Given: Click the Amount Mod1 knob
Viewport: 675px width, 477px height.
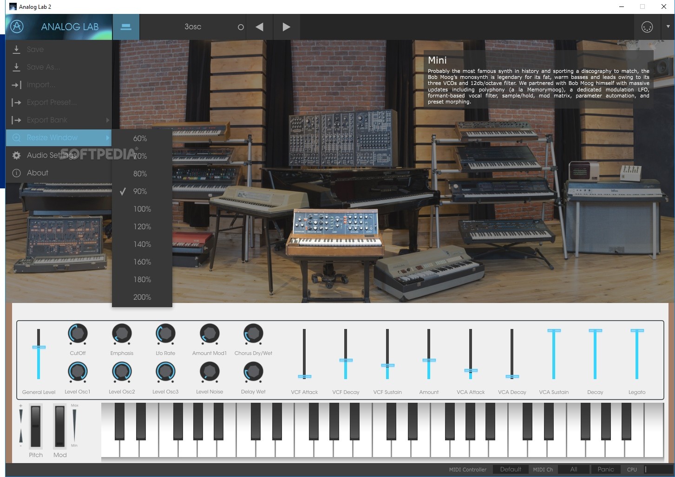Looking at the screenshot, I should coord(210,334).
